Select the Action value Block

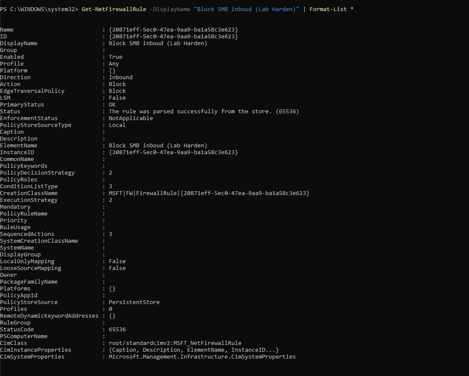pyautogui.click(x=117, y=84)
